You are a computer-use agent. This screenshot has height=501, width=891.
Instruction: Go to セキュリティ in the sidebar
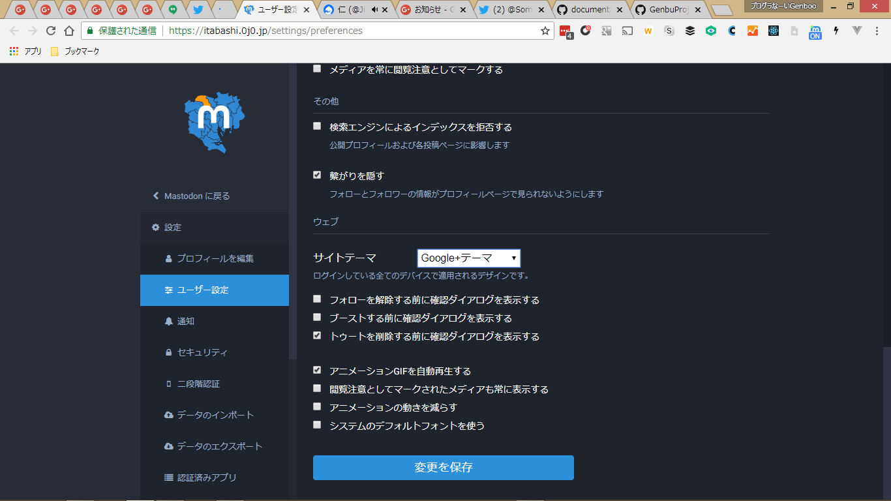click(202, 352)
